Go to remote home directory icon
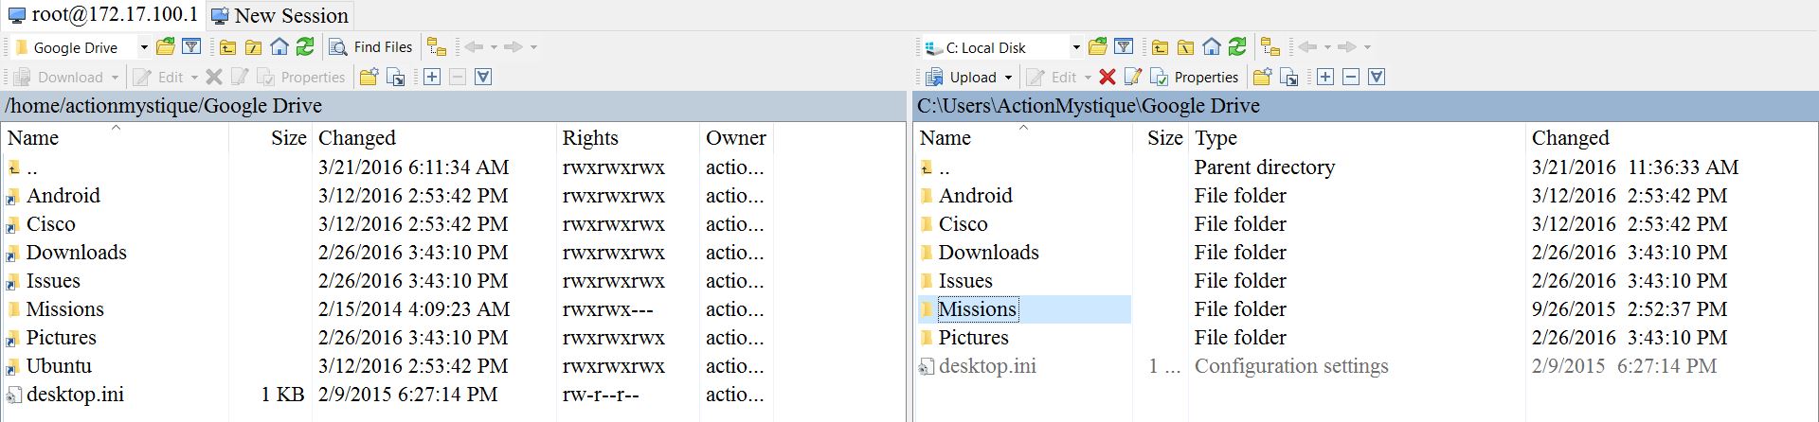Screen dimensions: 1819x422 pyautogui.click(x=279, y=46)
